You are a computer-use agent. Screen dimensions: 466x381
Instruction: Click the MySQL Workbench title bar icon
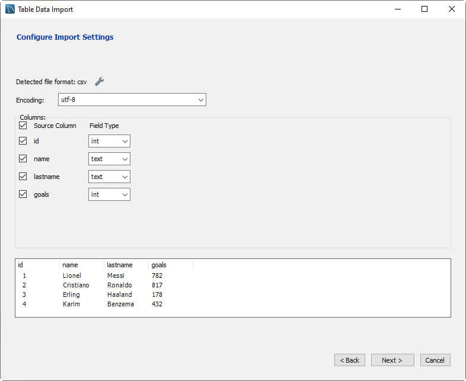tap(9, 9)
